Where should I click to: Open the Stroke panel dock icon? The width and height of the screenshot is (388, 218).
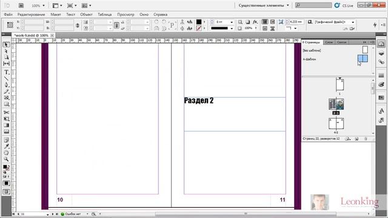[381, 75]
